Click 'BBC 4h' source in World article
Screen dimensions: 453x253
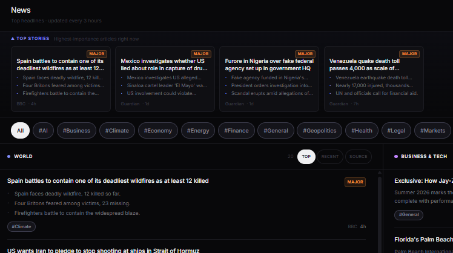(357, 227)
